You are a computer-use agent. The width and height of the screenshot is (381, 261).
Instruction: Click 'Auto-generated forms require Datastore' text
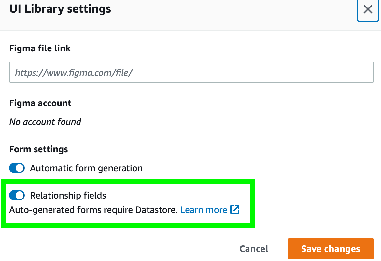93,210
